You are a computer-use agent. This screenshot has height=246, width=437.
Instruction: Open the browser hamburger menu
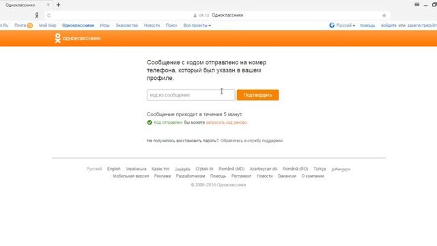pyautogui.click(x=417, y=5)
